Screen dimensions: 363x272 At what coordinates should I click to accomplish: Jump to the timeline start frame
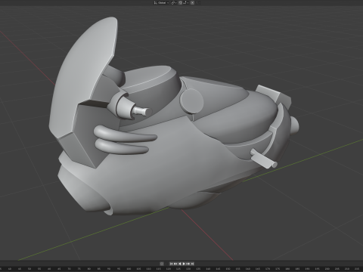point(171,264)
